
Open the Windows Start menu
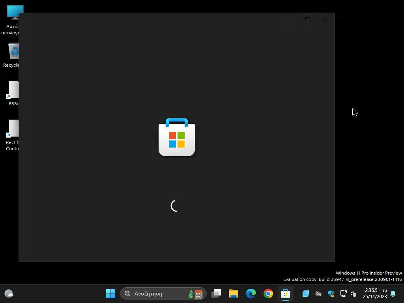tap(110, 294)
